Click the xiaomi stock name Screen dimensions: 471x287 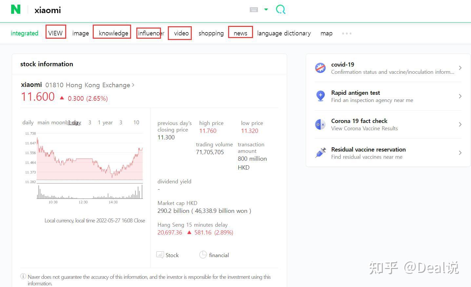(31, 85)
